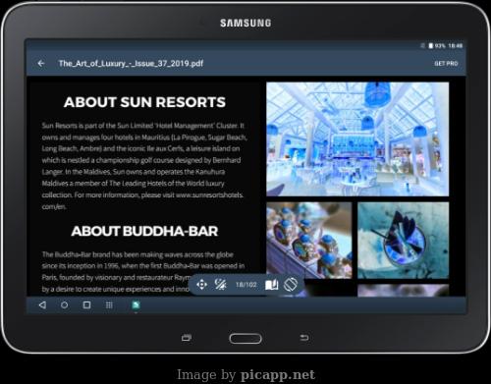Open the large restaurant interior photo
The image size is (491, 384).
tap(357, 139)
